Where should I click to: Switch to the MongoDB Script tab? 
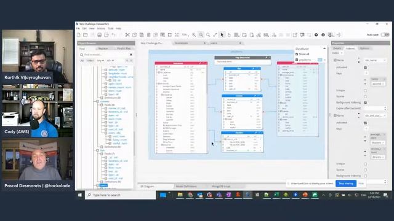click(221, 187)
